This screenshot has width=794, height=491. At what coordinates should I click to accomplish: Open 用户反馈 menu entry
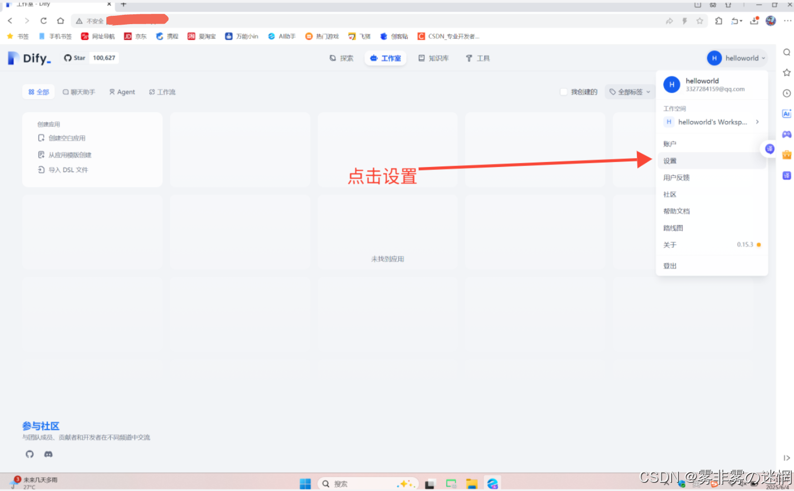(x=712, y=178)
